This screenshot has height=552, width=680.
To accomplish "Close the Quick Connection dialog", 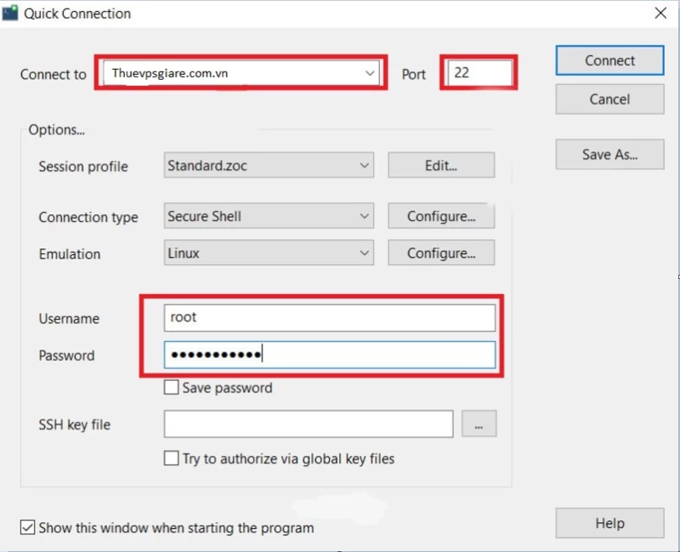I will click(x=660, y=13).
